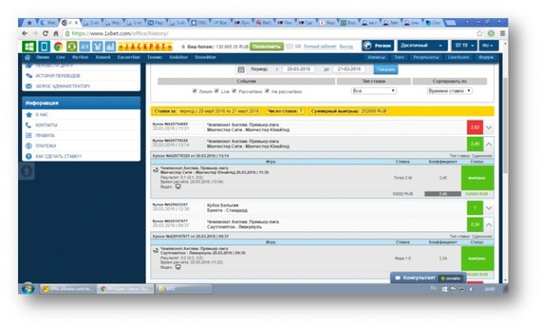Open the 07:19 time dropdown
Viewport: 542px width, 328px height.
(x=464, y=46)
